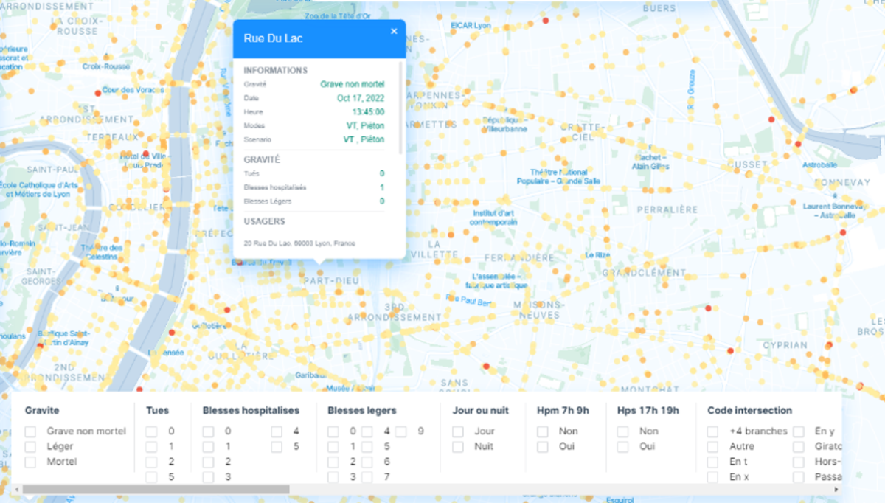Check Blesses legers value 6
This screenshot has width=885, height=503.
(367, 462)
